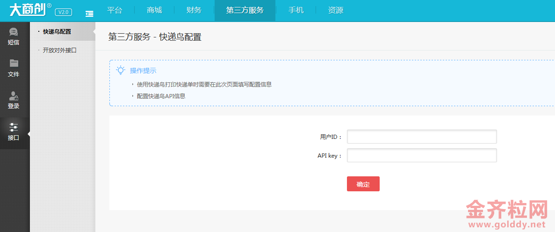Viewport: 555px width, 232px height.
Task: Open 开放对外接口 in the submenu
Action: click(x=60, y=51)
